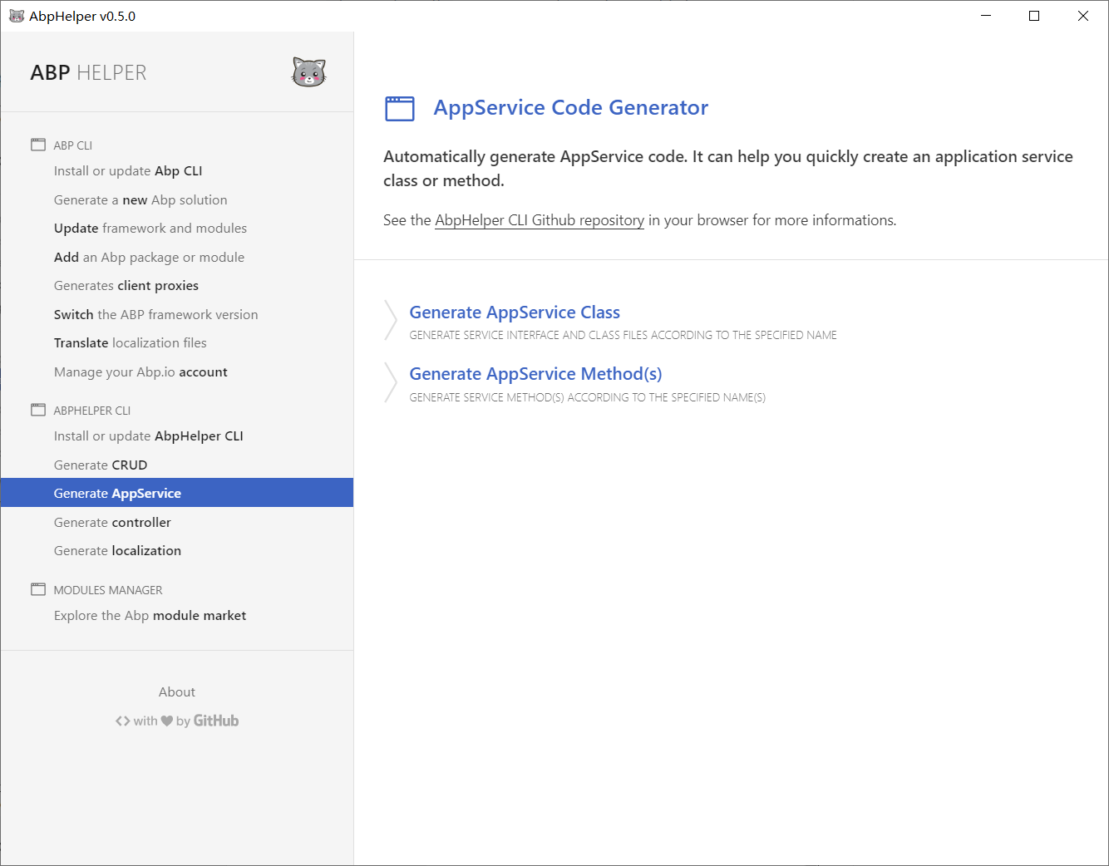1109x866 pixels.
Task: Expand the Generate AppService Class chevron
Action: (x=391, y=321)
